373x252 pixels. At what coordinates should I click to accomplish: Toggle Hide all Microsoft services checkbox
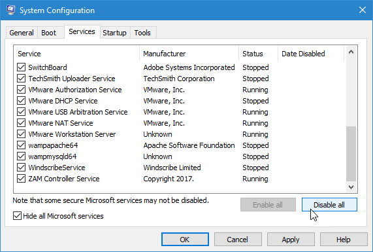[x=17, y=216]
